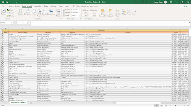Click the Undo arrow icon

pyautogui.click(x=7, y=2)
